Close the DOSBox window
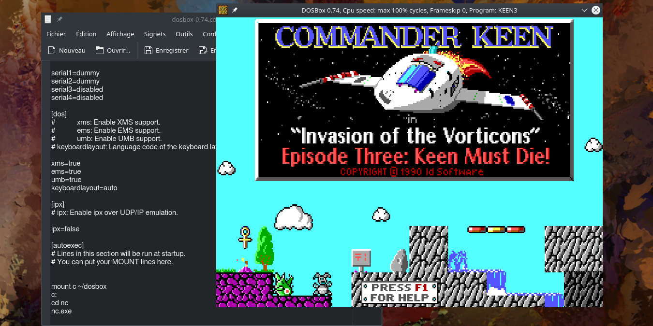The image size is (653, 326). coord(595,10)
